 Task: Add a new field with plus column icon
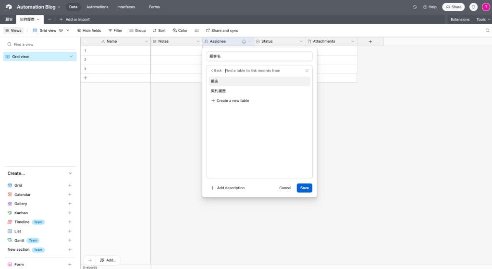tap(370, 42)
